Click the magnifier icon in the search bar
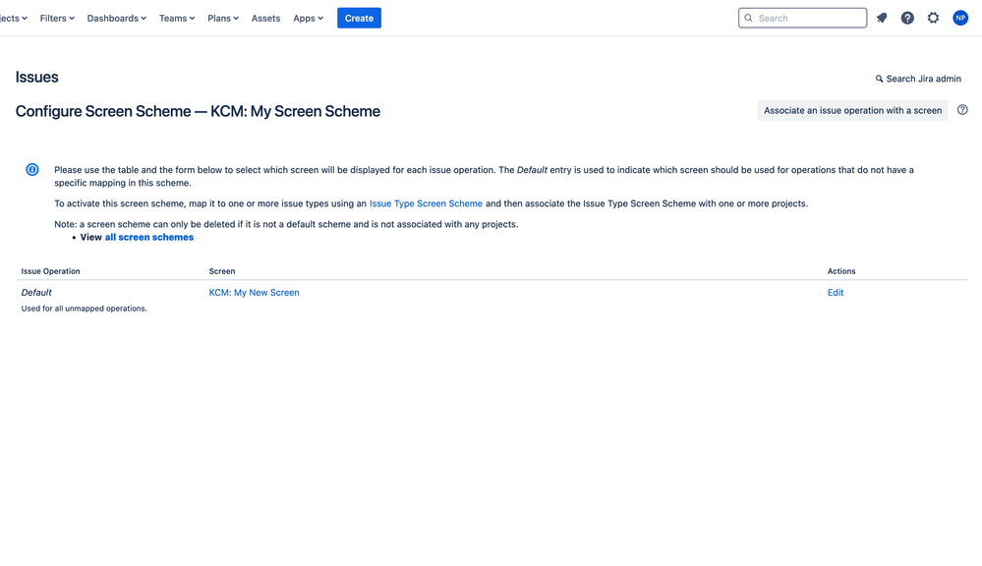Screen dimensions: 982x566 [748, 17]
